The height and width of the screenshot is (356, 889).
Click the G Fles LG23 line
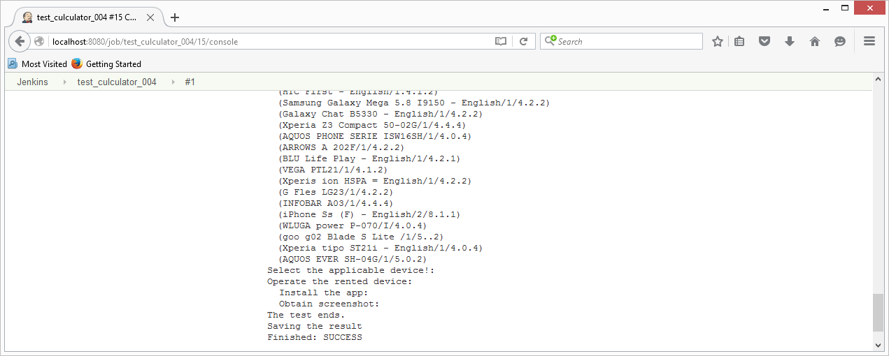point(336,192)
